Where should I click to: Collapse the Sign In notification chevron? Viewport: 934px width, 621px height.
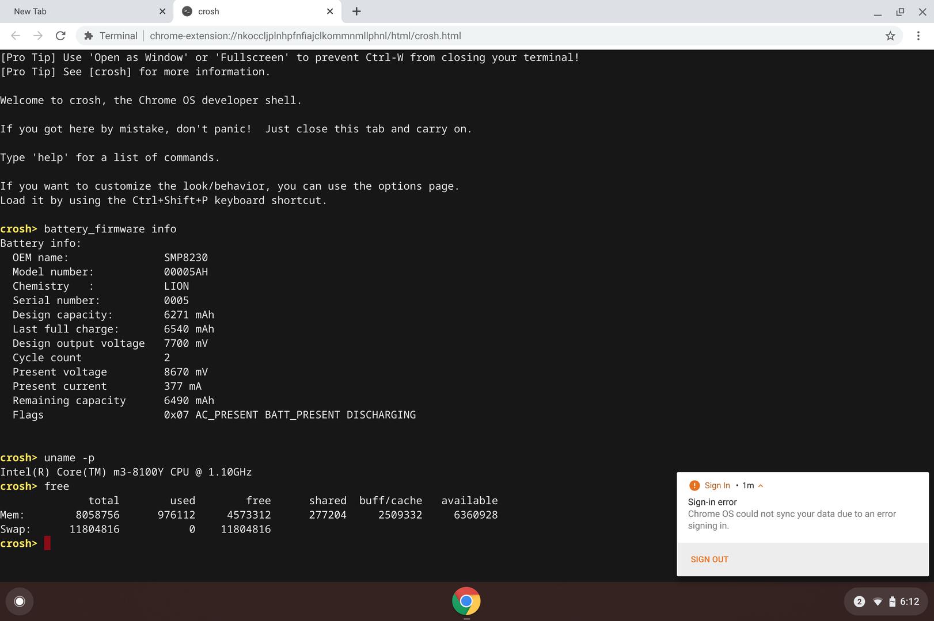point(761,485)
